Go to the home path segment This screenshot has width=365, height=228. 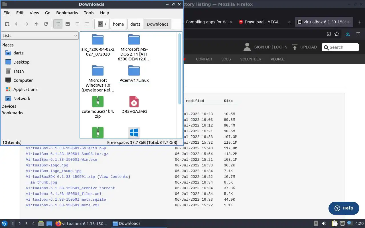tap(118, 24)
